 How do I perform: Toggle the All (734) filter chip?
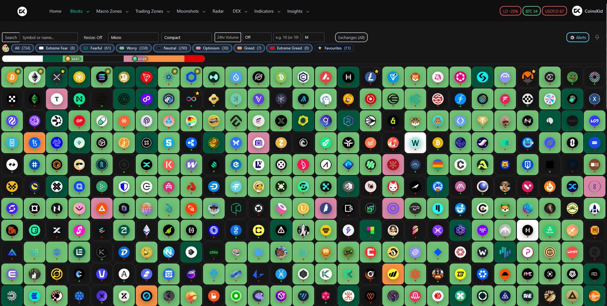tap(22, 48)
